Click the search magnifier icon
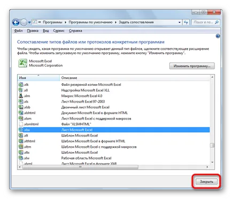The width and height of the screenshot is (232, 199). coord(216,22)
